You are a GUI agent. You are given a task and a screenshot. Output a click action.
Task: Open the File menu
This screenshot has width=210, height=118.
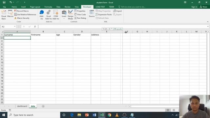click(4, 7)
